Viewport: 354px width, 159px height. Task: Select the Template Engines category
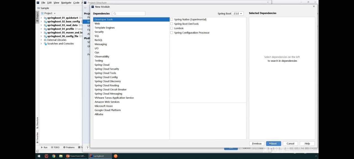131,28
